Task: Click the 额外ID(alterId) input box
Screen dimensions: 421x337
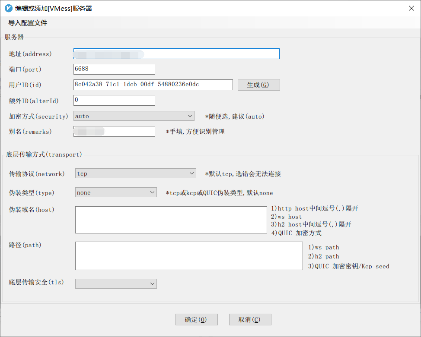Action: point(114,100)
